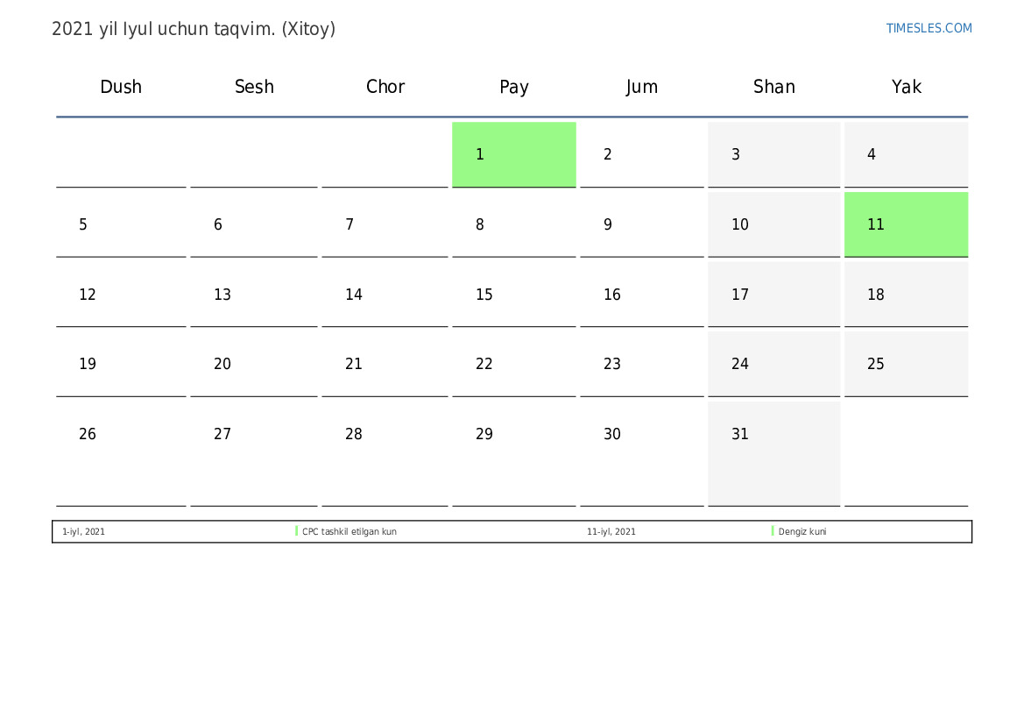1024x725 pixels.
Task: Select Saturday July 31 on the calendar
Action: tap(773, 452)
